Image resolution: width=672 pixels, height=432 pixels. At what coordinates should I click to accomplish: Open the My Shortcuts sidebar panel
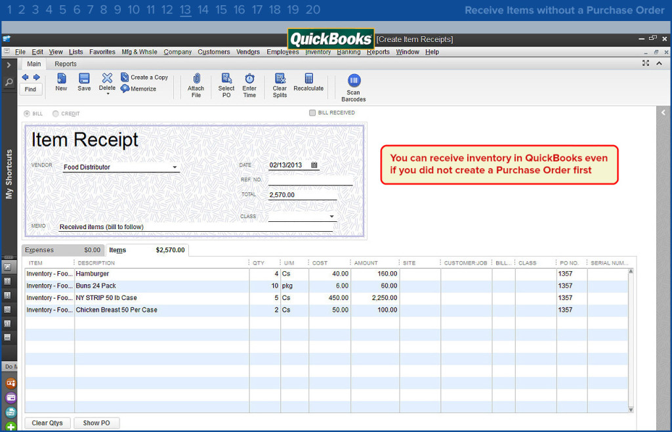coord(9,175)
